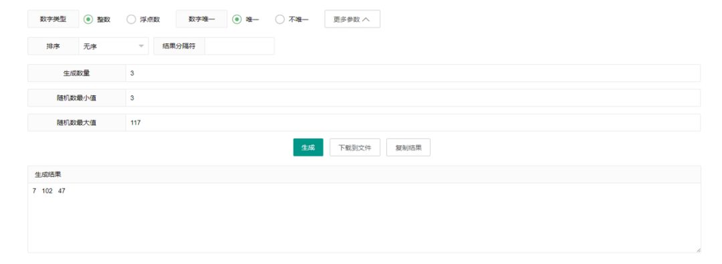Collapse the 更多参数 button

352,19
